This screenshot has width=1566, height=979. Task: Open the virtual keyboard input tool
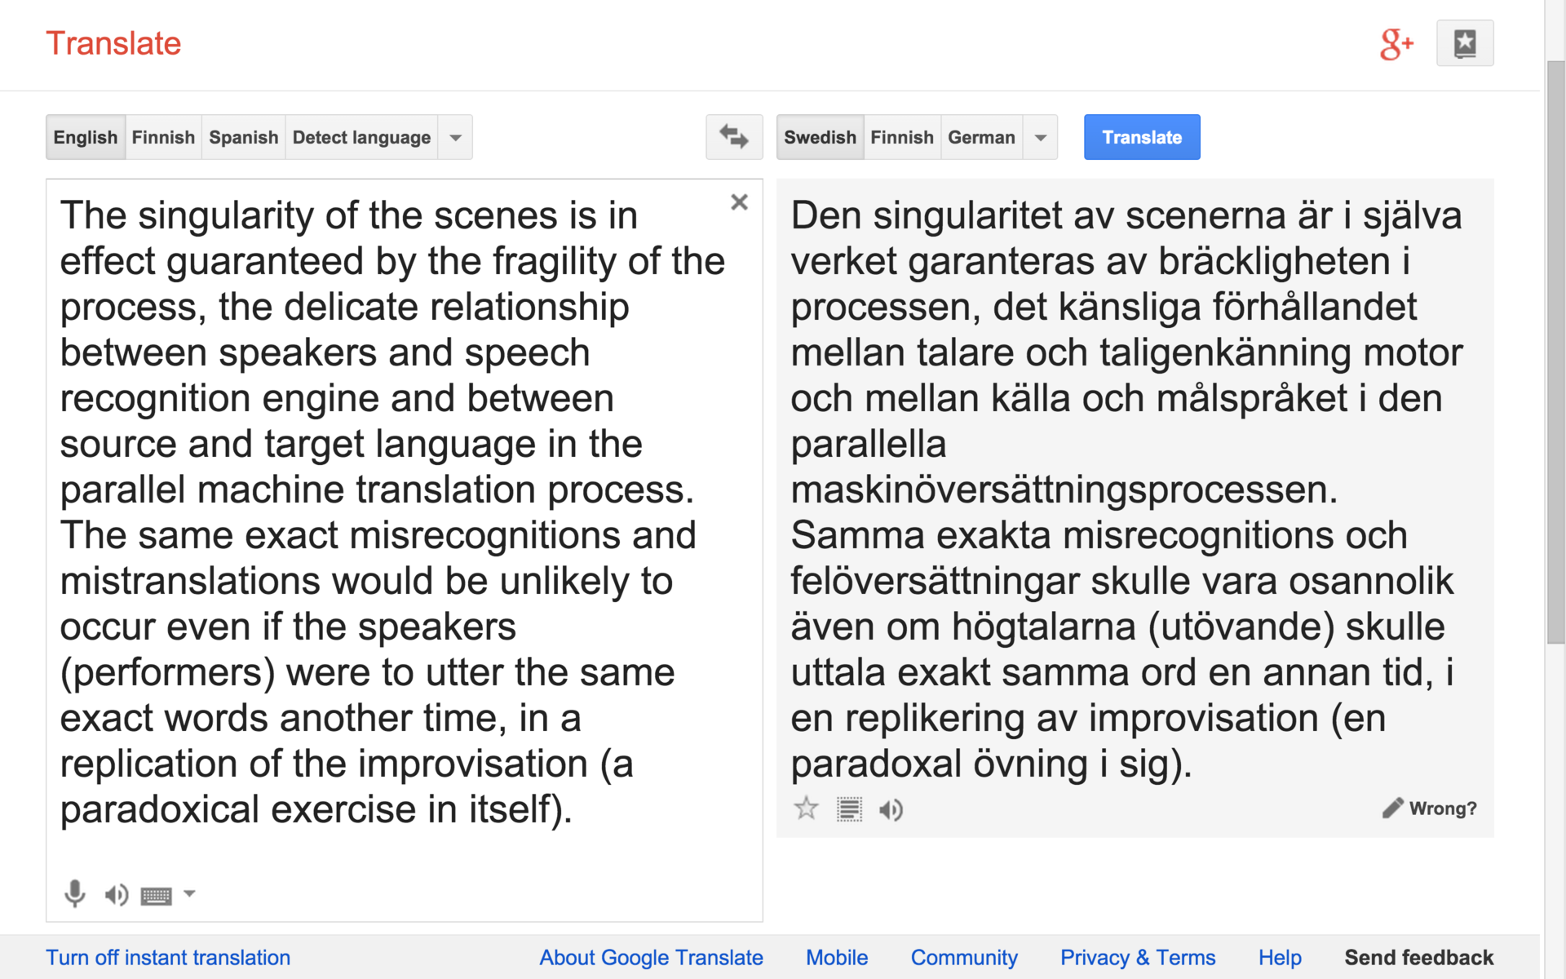156,896
